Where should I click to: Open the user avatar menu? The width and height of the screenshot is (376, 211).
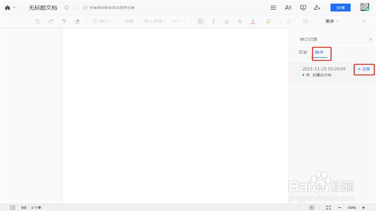tap(365, 7)
